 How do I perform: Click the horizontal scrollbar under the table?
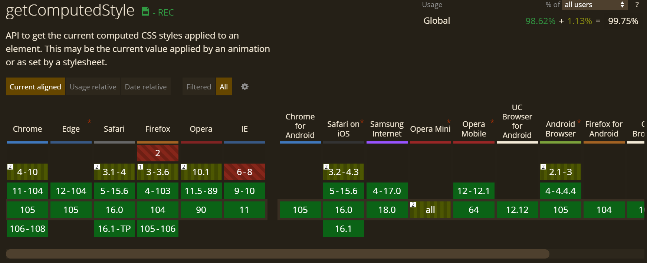point(277,254)
